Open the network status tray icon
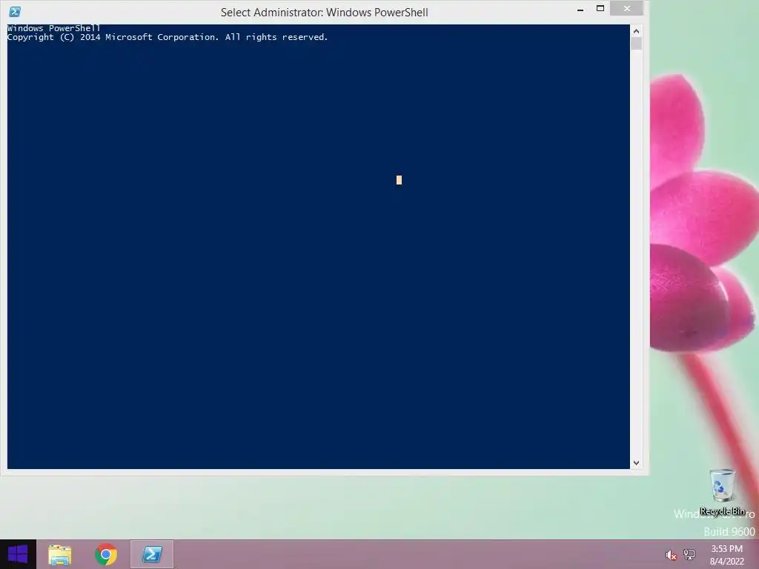The image size is (759, 569). click(689, 555)
